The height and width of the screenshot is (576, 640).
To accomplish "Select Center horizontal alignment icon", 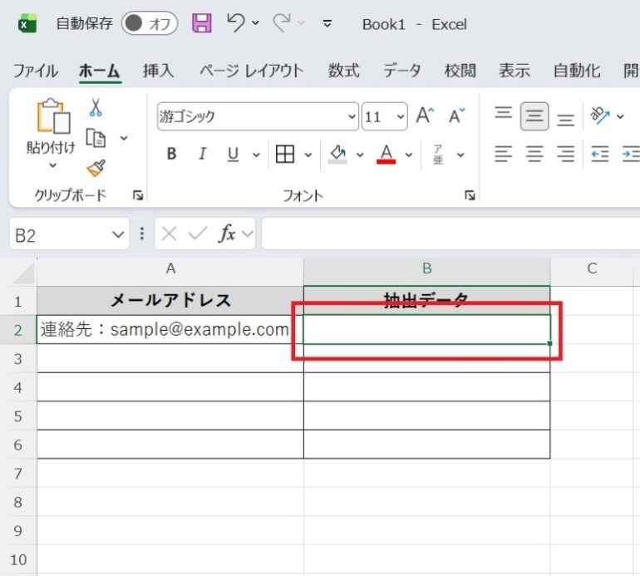I will click(534, 155).
